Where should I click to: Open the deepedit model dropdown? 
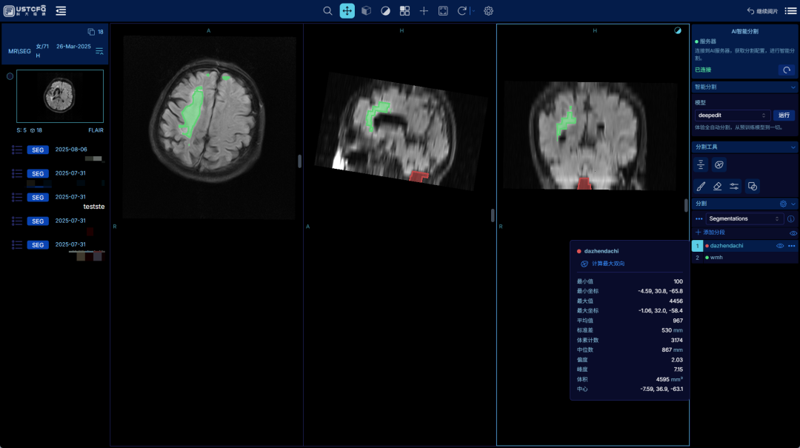[x=733, y=116]
